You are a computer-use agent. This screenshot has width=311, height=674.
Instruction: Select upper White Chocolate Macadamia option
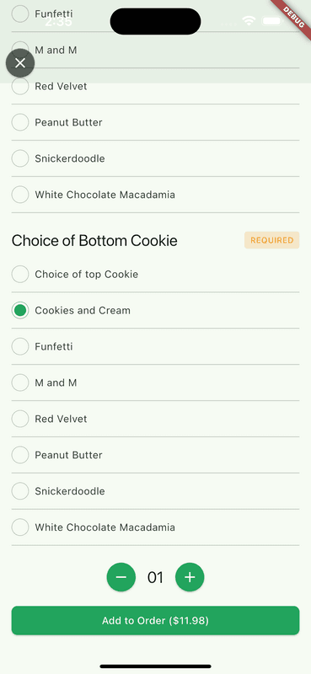tap(155, 195)
